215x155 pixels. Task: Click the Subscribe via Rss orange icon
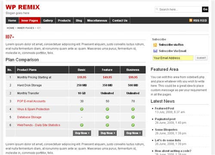pyautogui.click(x=155, y=45)
